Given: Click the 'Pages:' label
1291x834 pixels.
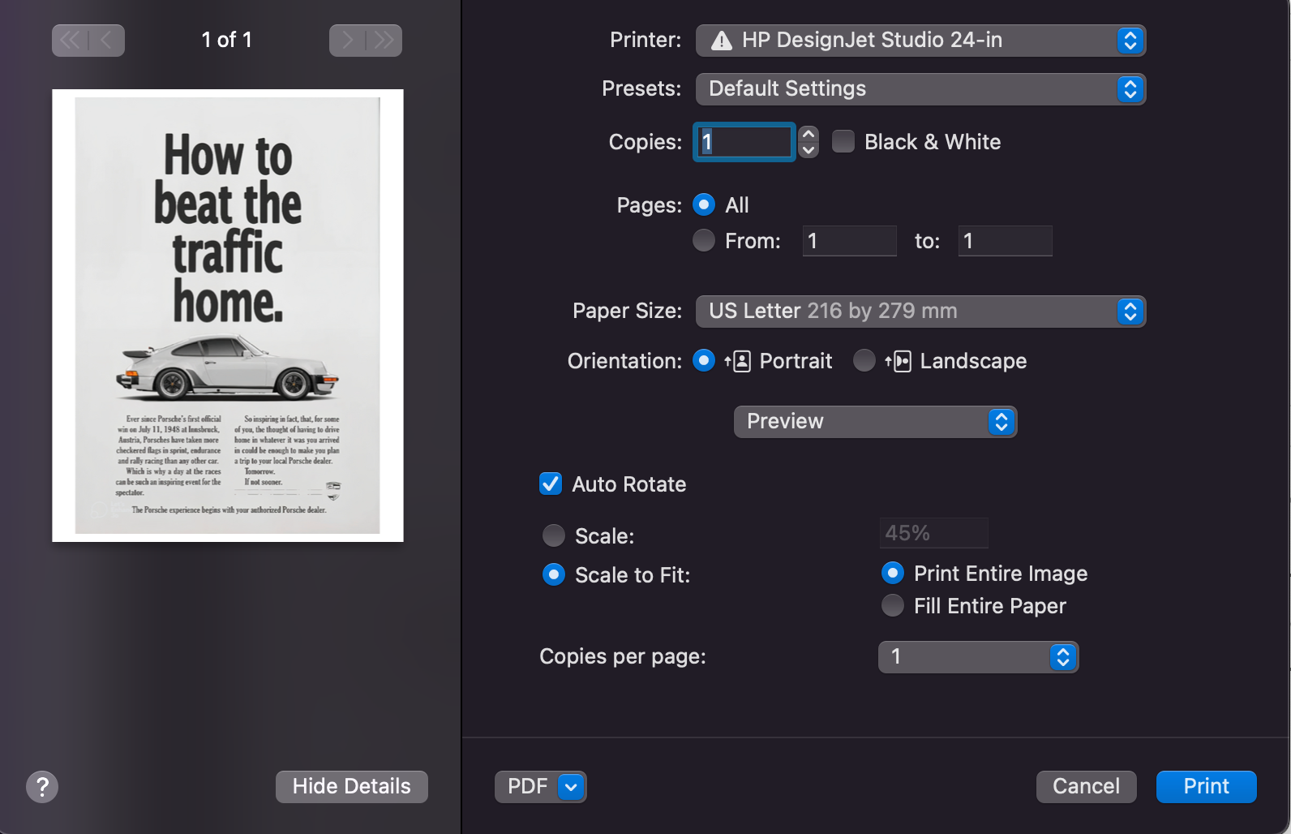Looking at the screenshot, I should pyautogui.click(x=649, y=205).
